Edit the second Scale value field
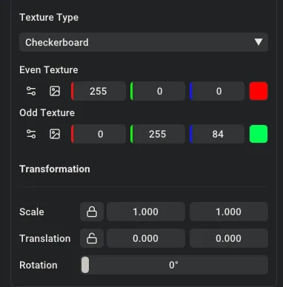The height and width of the screenshot is (287, 283). tap(229, 212)
